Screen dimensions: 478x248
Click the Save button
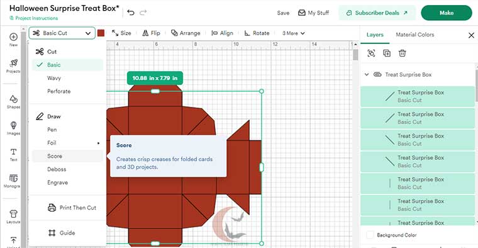(x=283, y=13)
